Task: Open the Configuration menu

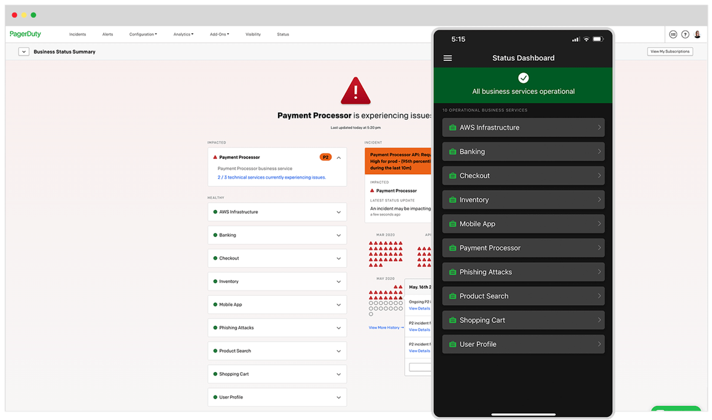Action: [143, 34]
